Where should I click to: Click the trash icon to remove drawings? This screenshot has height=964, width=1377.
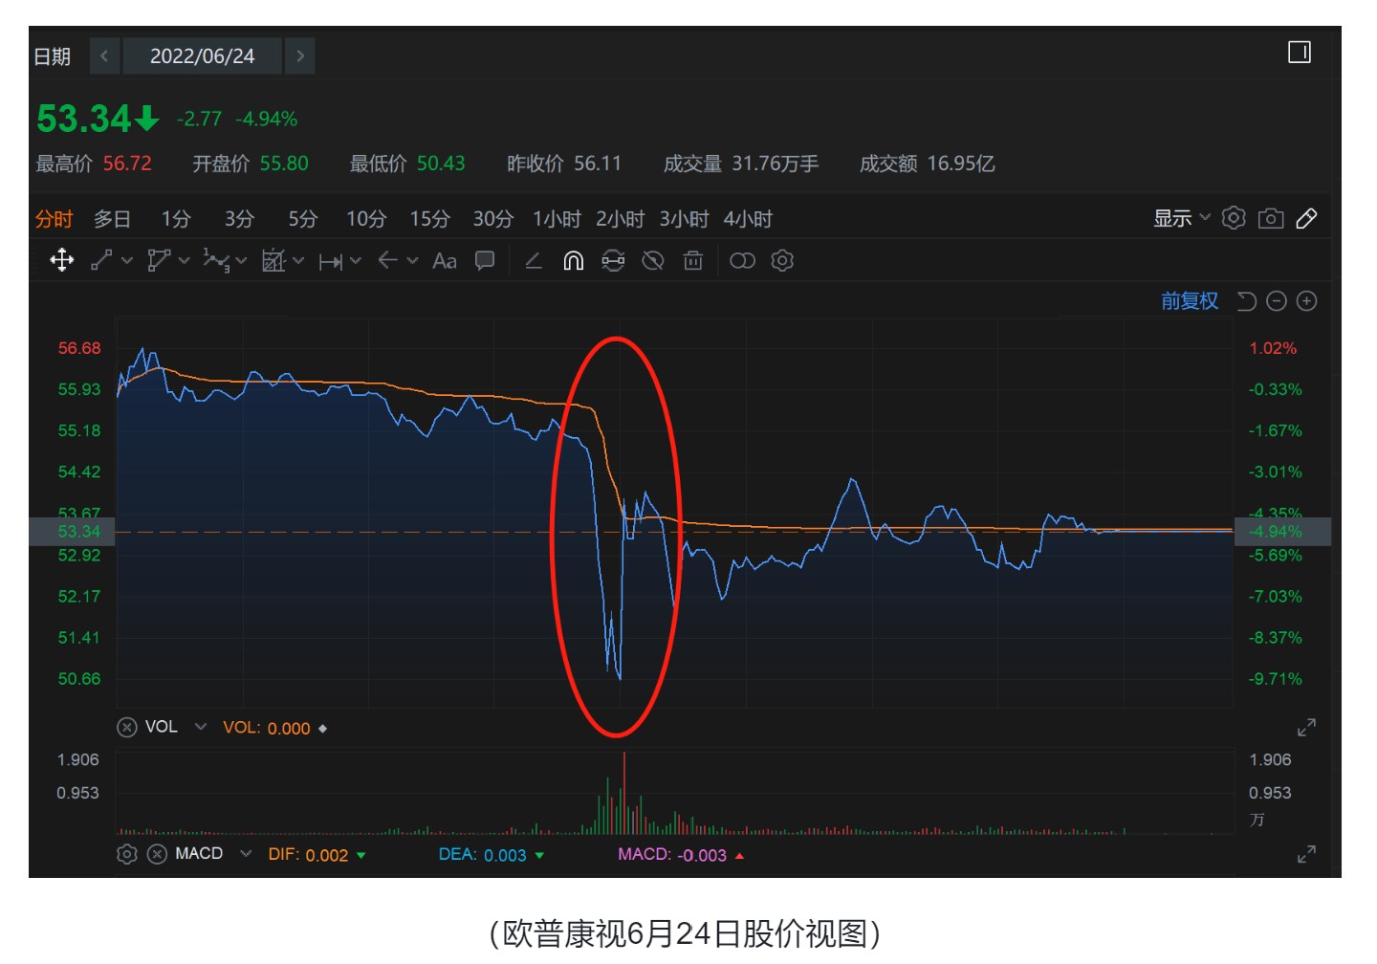(x=694, y=259)
